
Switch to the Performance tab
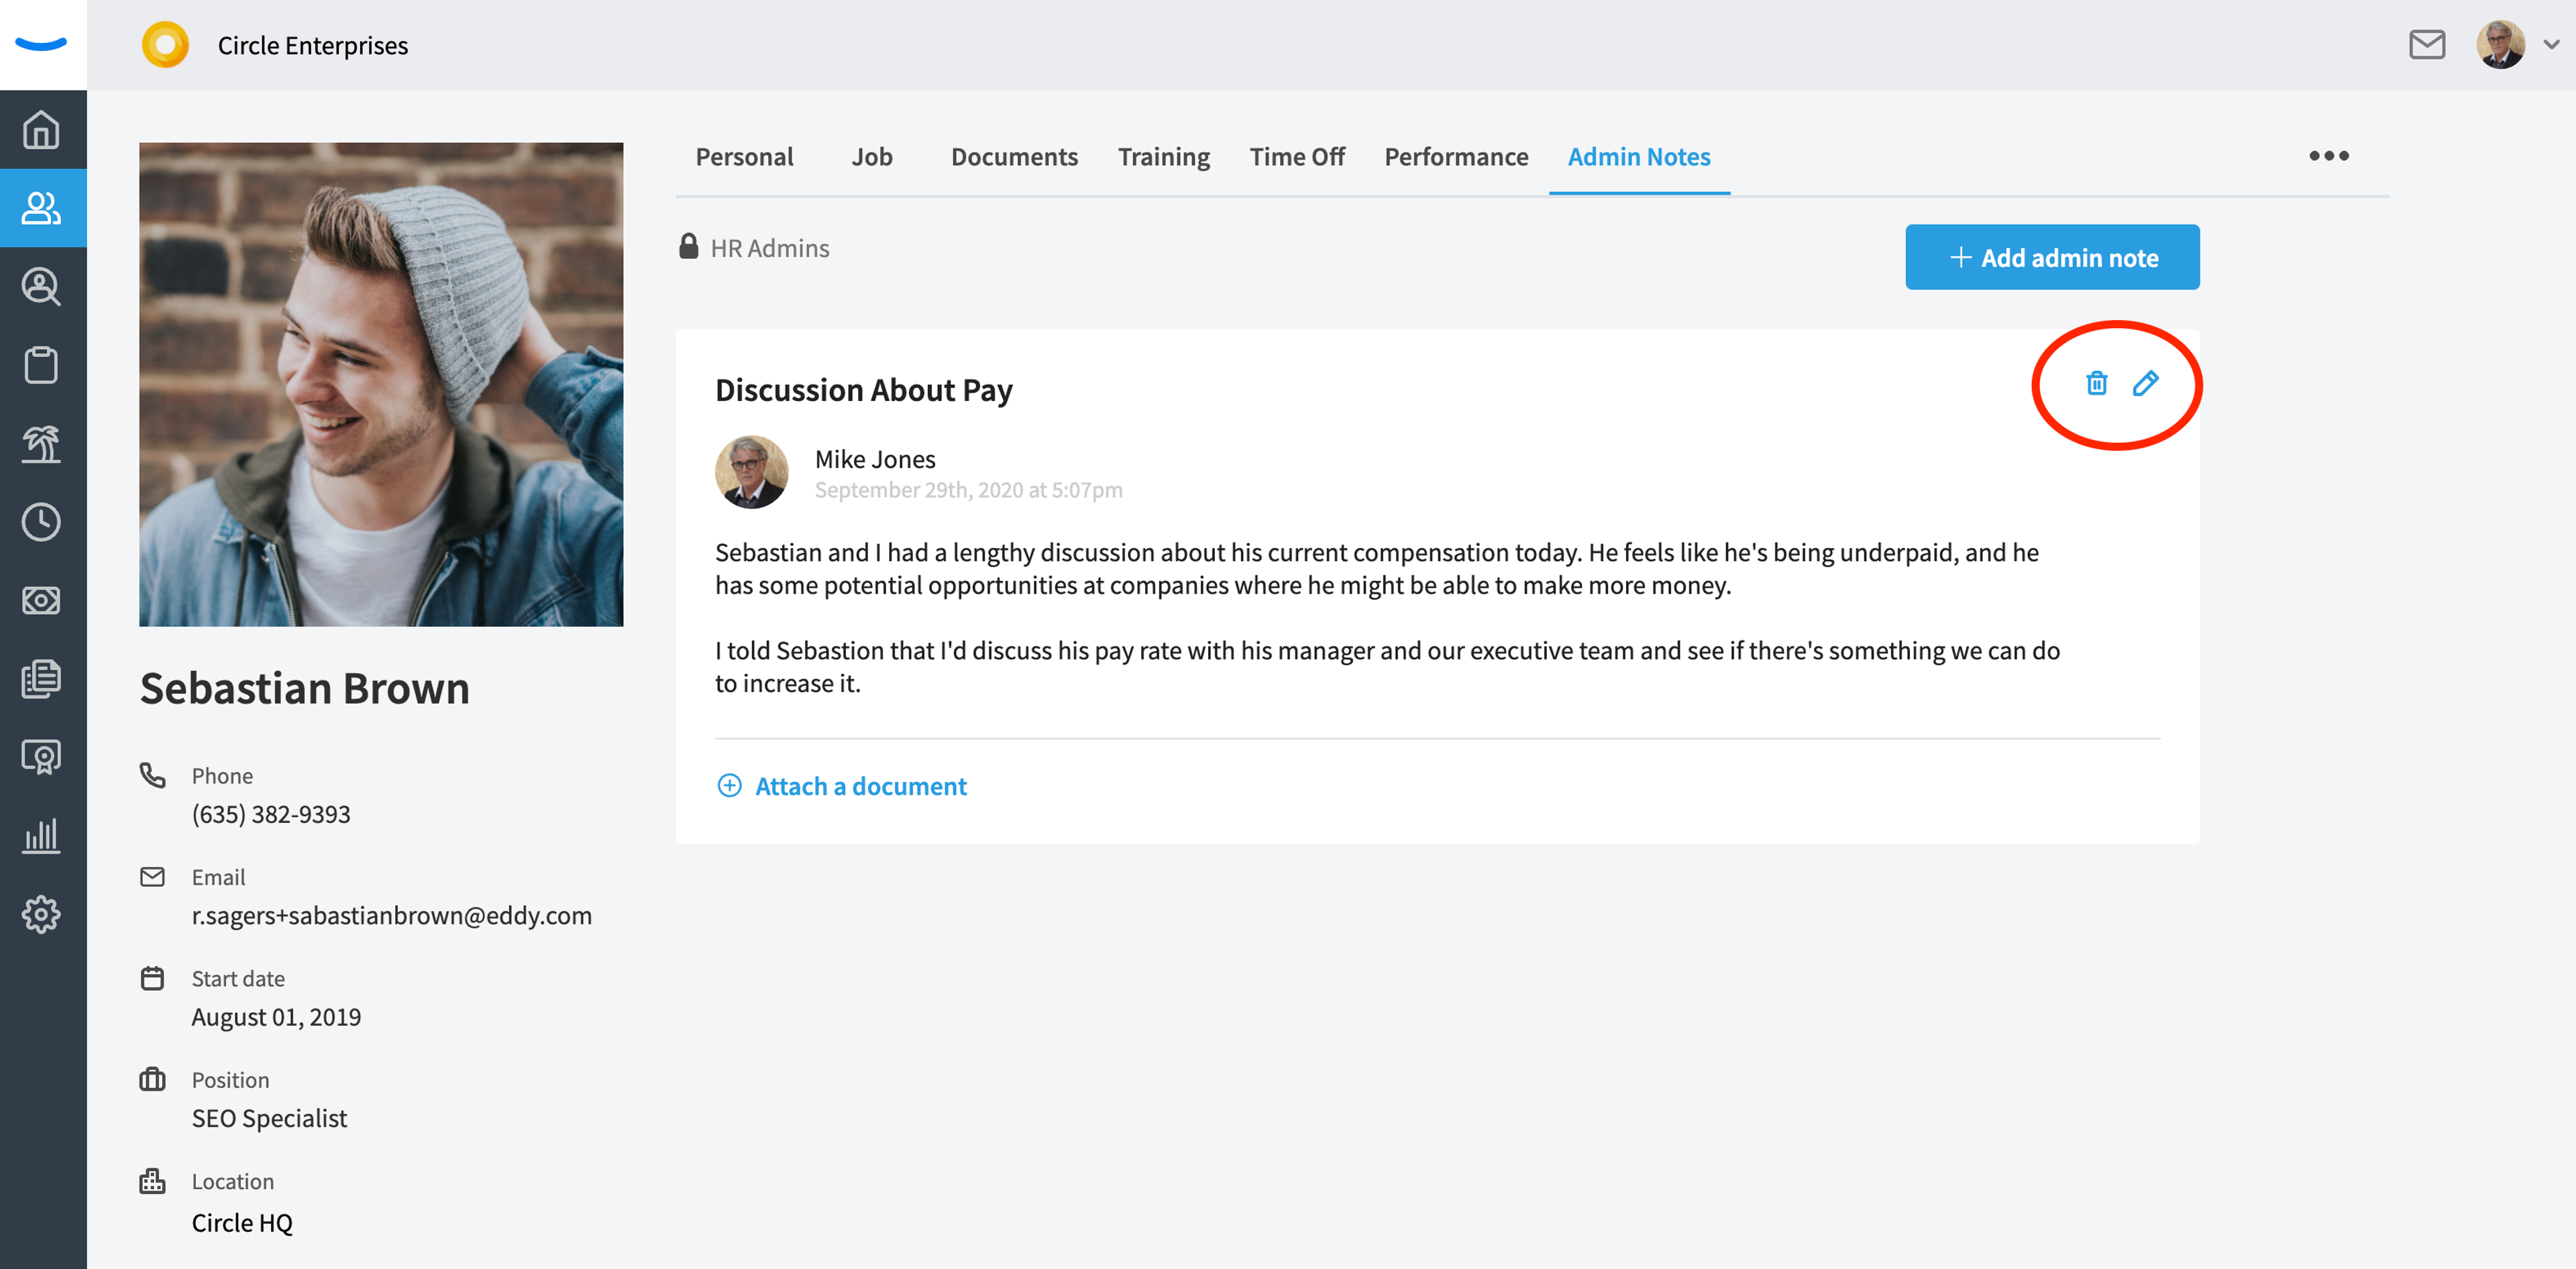pyautogui.click(x=1456, y=157)
